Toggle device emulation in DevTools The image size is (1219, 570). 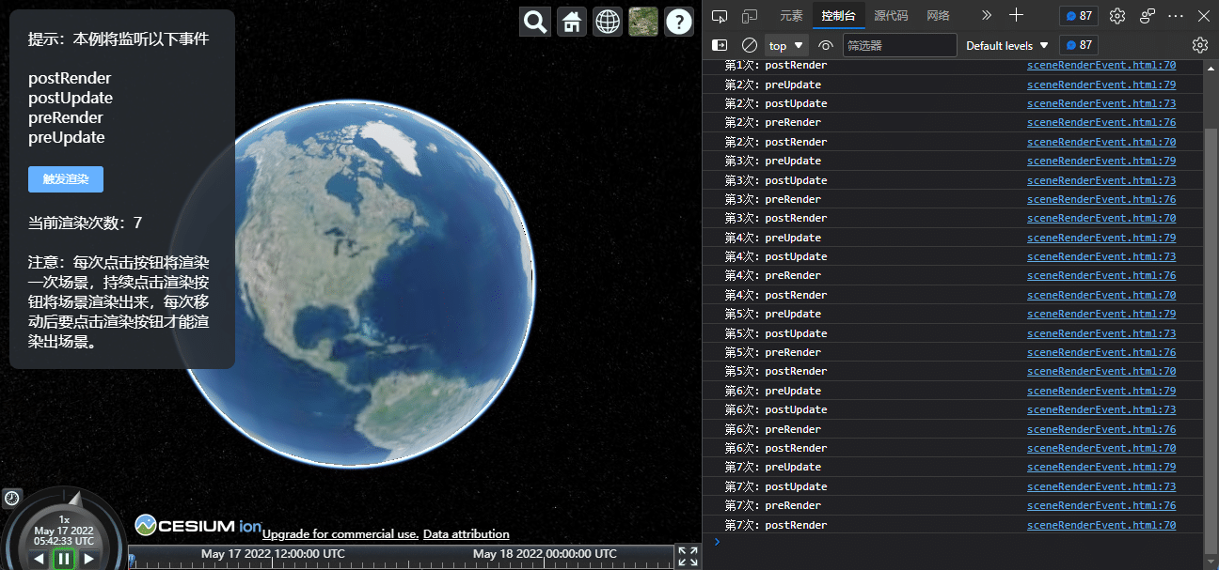coord(750,16)
